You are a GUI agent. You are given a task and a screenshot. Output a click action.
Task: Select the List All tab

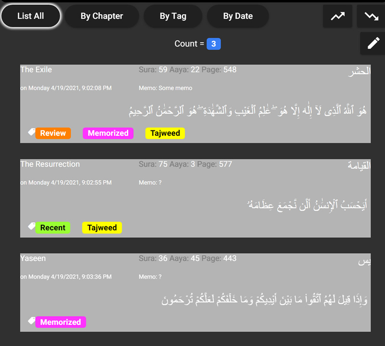pos(31,16)
